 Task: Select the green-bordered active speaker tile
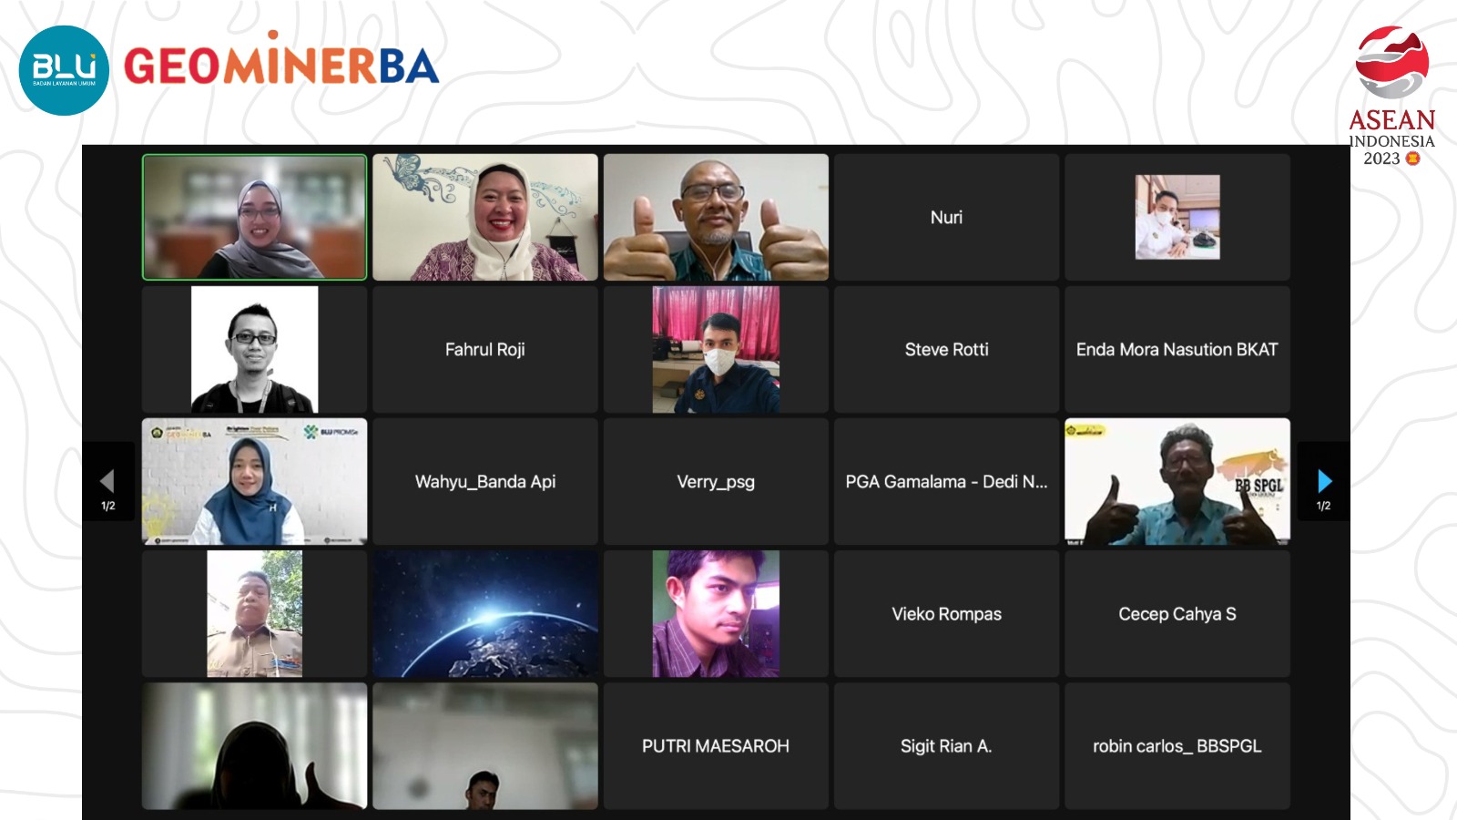255,217
